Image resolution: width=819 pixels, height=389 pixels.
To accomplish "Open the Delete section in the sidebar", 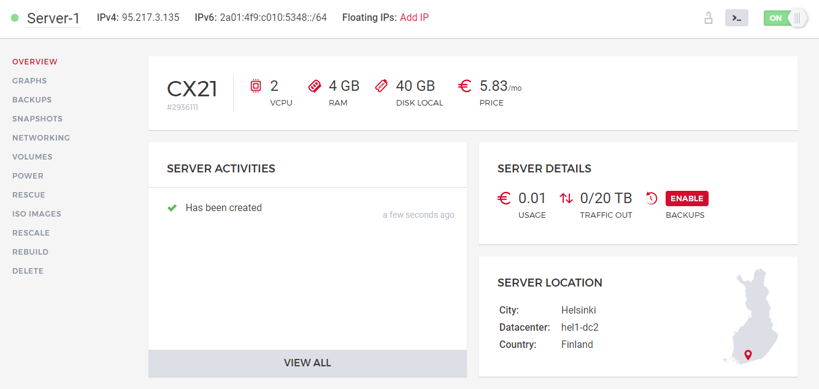I will [x=28, y=271].
